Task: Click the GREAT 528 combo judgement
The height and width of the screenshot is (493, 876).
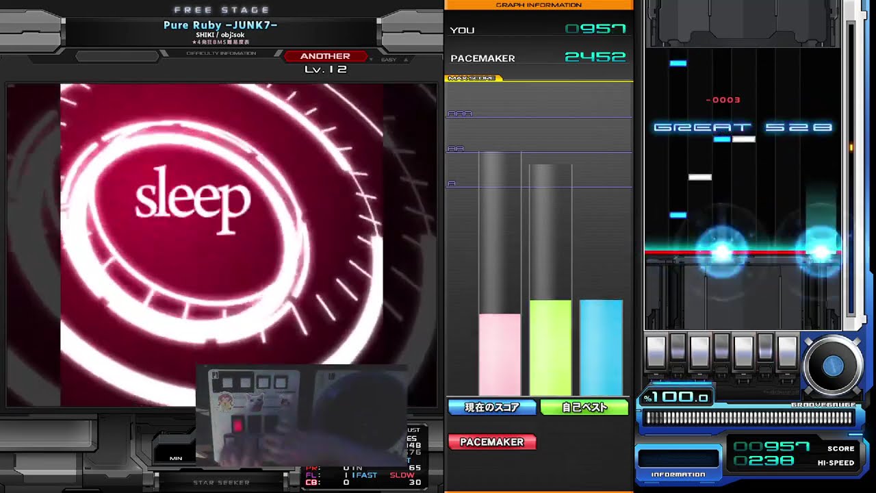Action: tap(743, 127)
